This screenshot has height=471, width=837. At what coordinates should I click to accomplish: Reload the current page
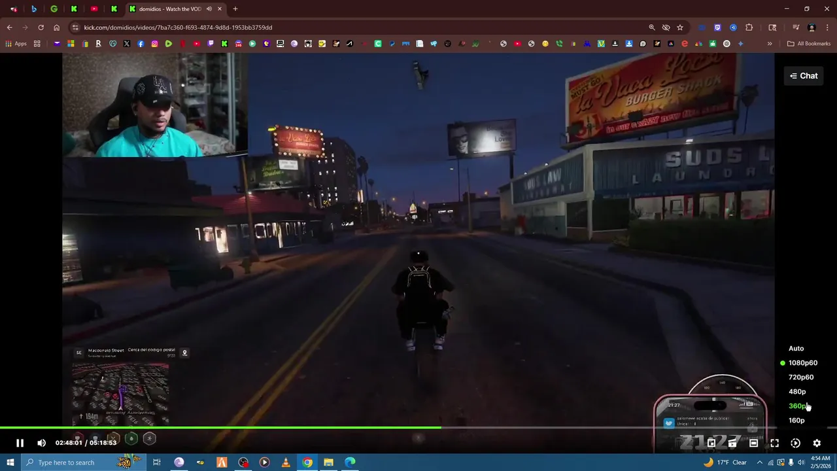41,27
